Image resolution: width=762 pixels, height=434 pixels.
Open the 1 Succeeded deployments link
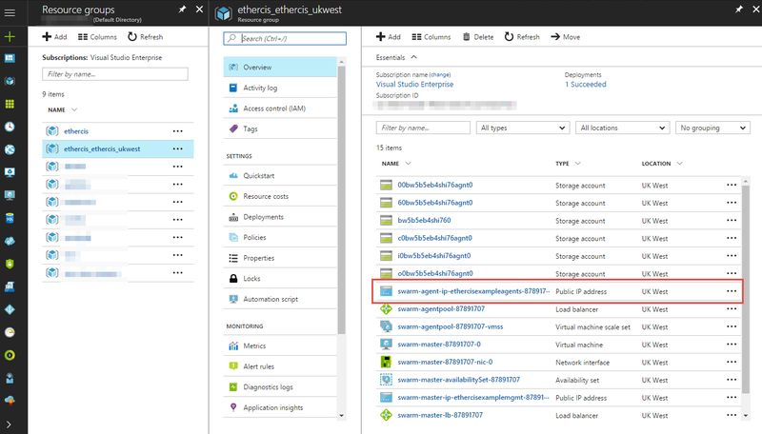coord(586,84)
